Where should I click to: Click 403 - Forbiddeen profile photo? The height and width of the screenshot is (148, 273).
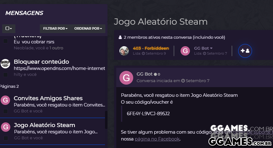point(124,51)
